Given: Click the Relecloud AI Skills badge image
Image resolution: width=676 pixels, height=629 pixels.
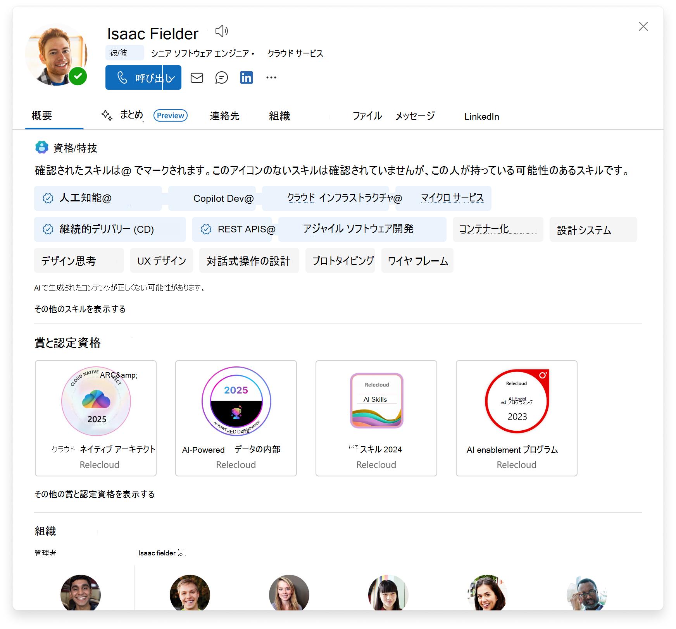Looking at the screenshot, I should (377, 400).
